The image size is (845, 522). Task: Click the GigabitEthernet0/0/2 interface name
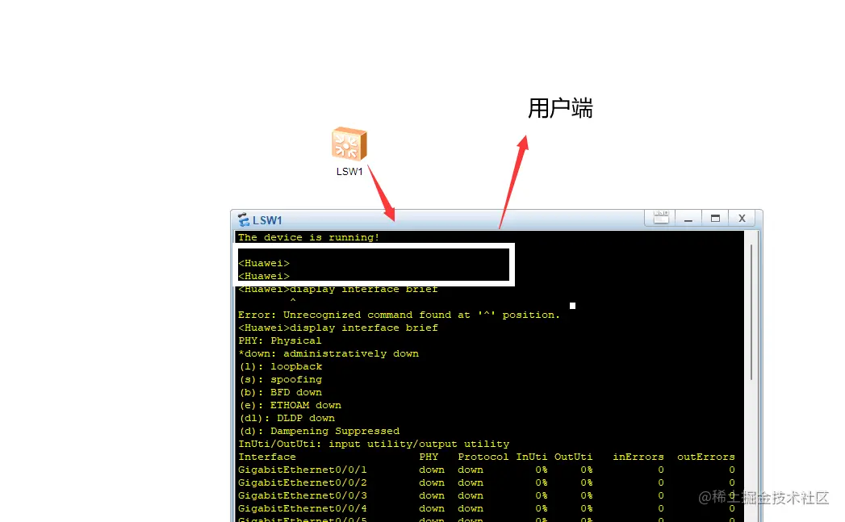coord(303,482)
